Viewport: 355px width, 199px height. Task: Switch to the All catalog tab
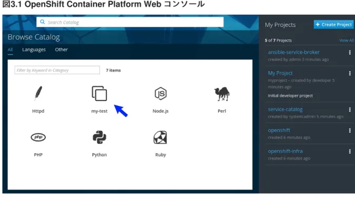click(10, 49)
